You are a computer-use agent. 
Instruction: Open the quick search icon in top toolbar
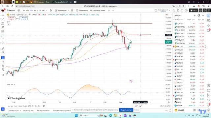174,10
